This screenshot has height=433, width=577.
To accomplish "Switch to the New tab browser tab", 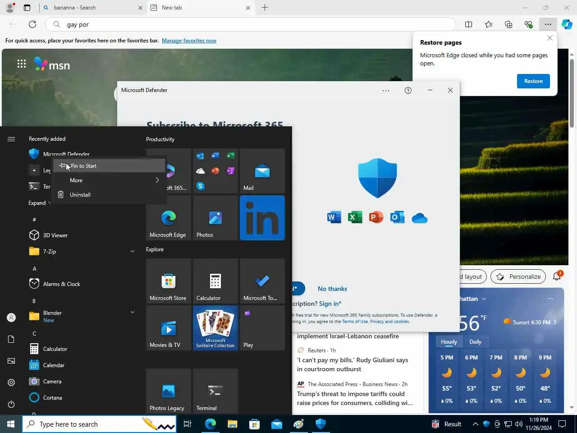I will pos(200,8).
